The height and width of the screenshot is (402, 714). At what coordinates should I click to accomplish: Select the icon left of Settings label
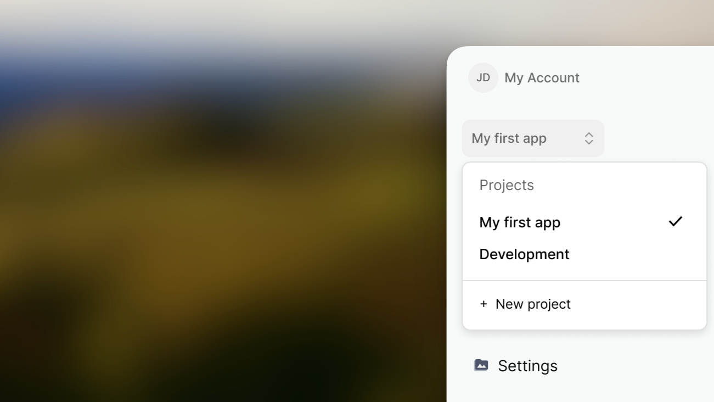click(481, 365)
